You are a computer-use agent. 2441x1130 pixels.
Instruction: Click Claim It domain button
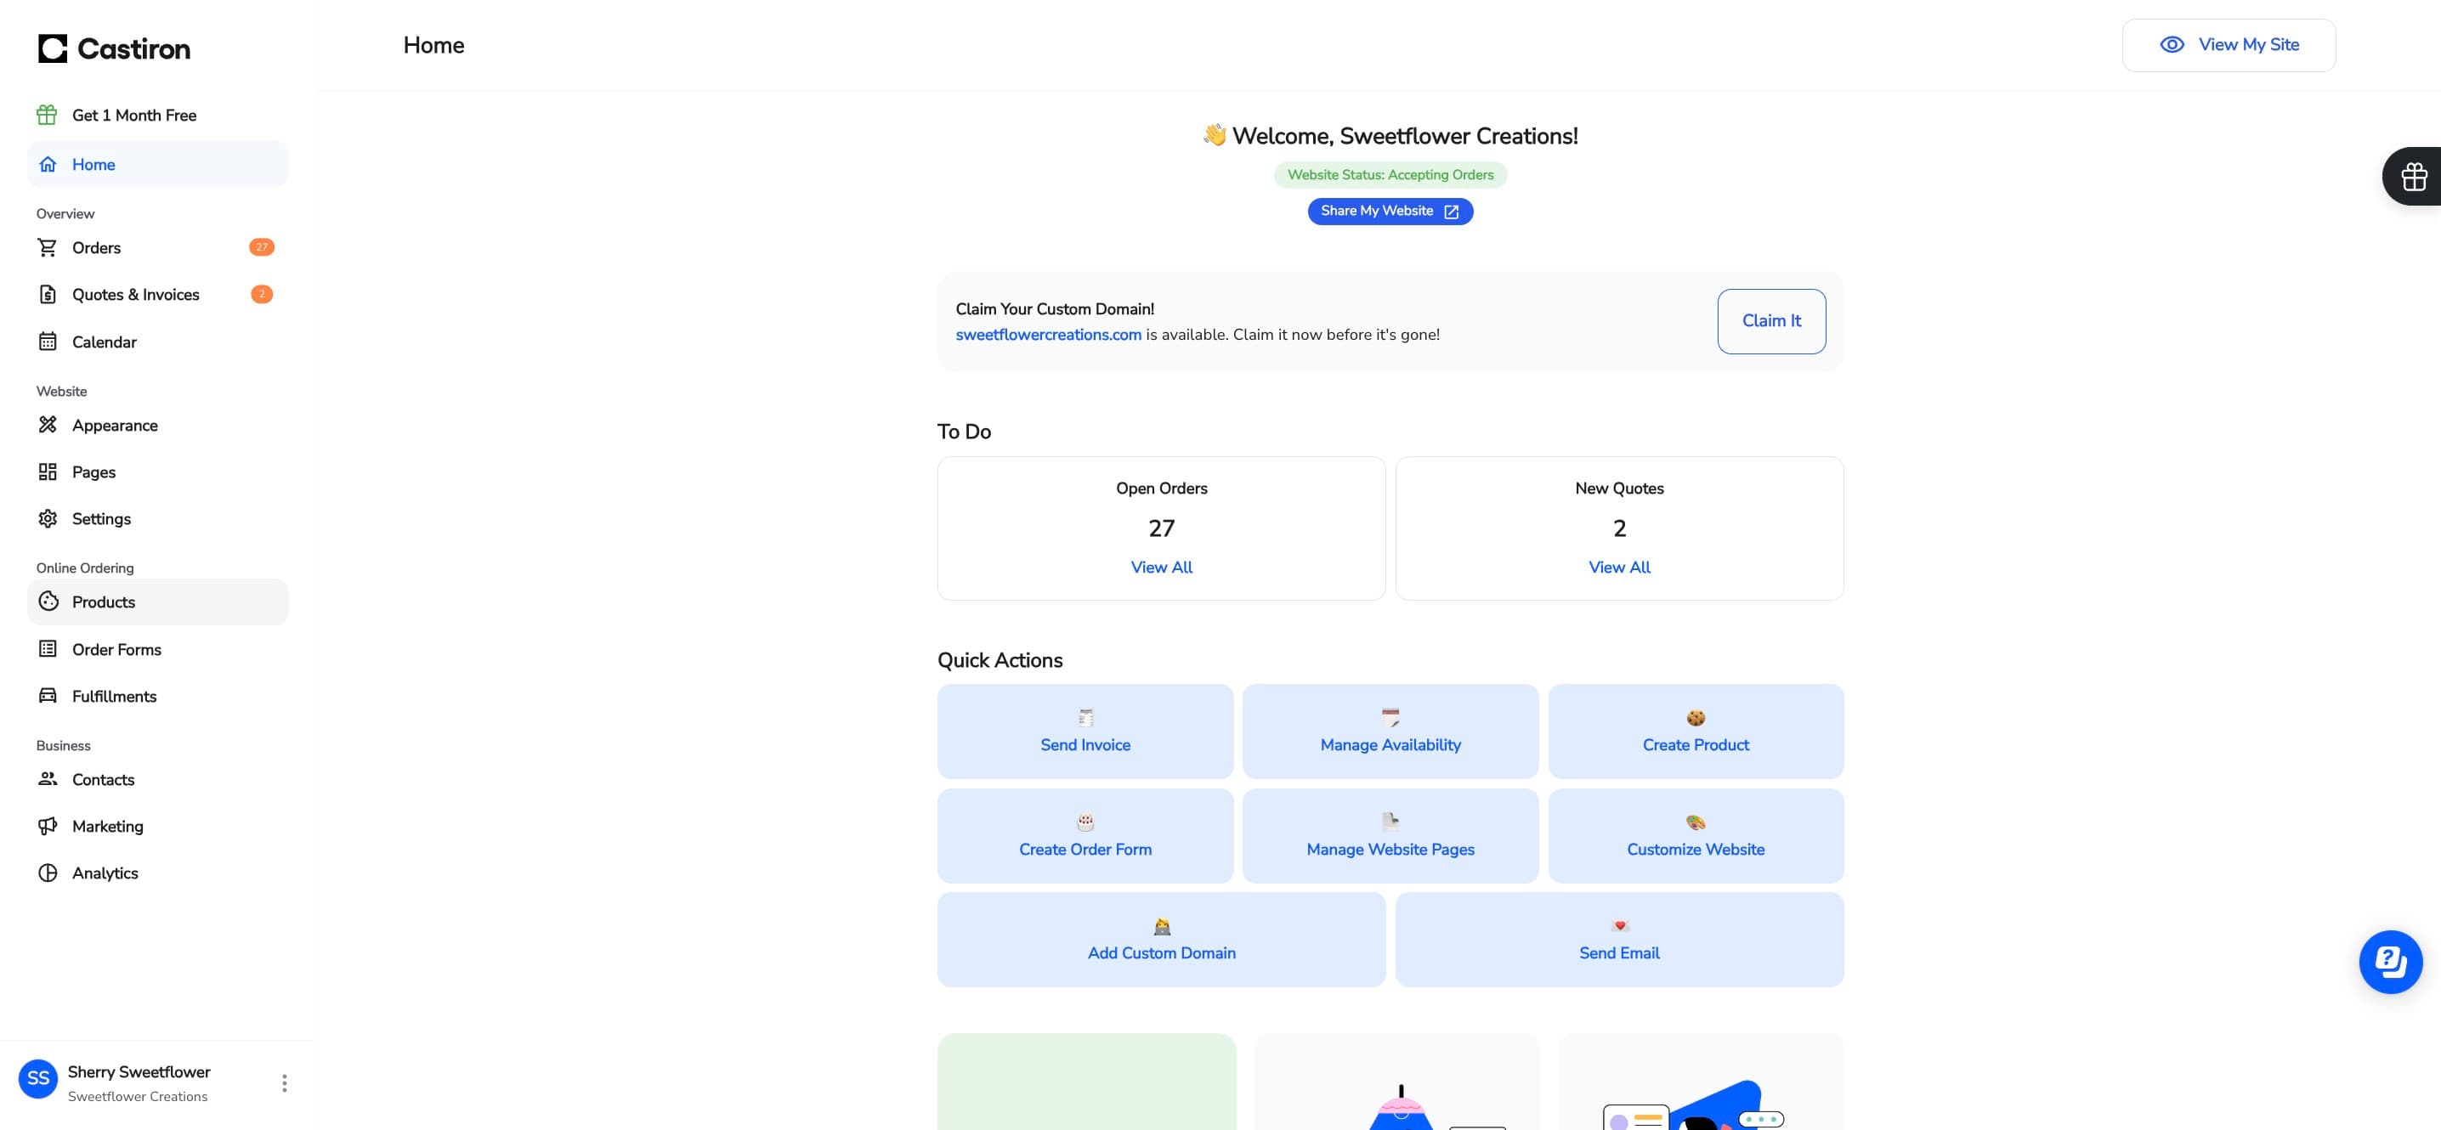pyautogui.click(x=1771, y=321)
